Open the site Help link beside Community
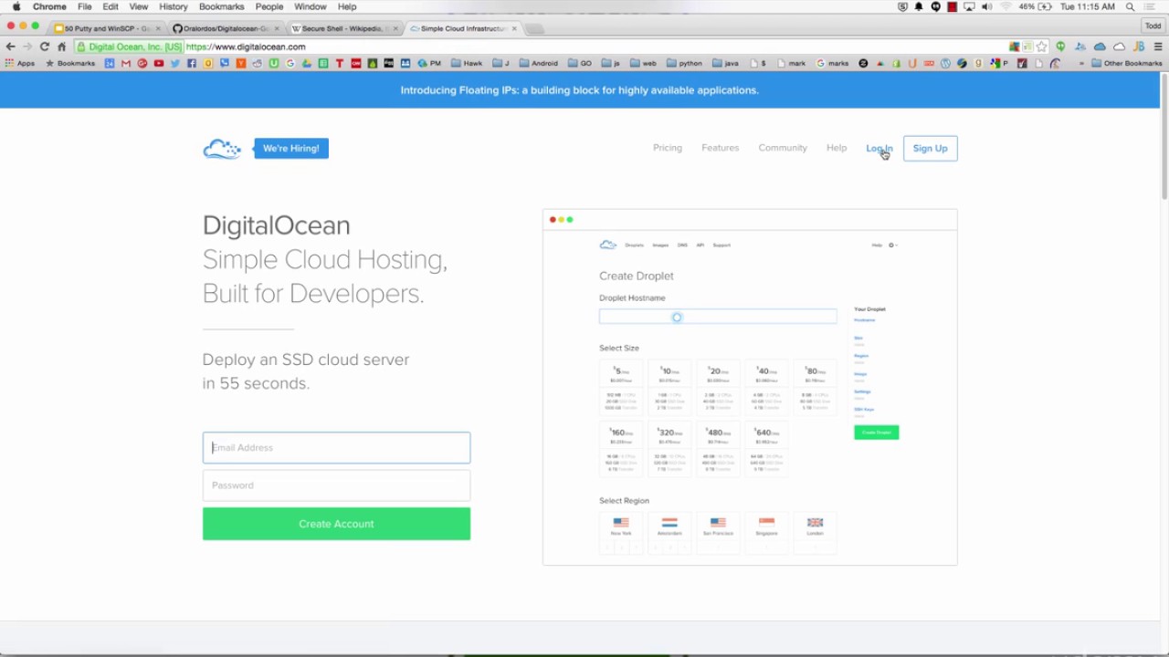 (x=837, y=148)
